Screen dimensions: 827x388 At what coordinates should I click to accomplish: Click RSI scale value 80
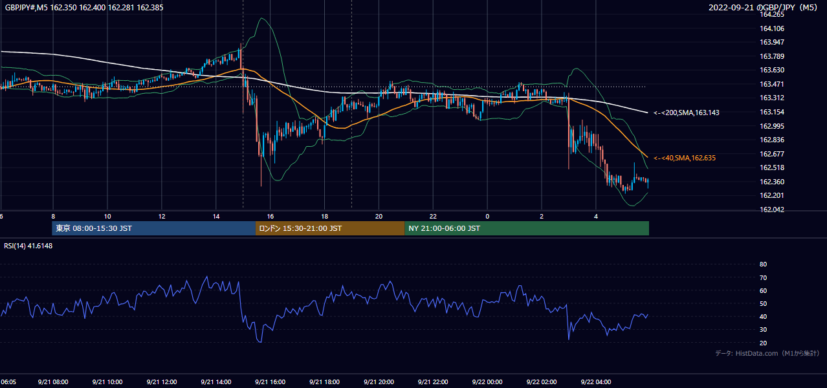[763, 264]
